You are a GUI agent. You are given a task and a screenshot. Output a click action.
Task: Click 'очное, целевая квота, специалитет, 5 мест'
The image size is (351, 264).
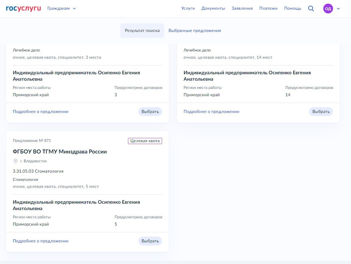click(x=56, y=186)
